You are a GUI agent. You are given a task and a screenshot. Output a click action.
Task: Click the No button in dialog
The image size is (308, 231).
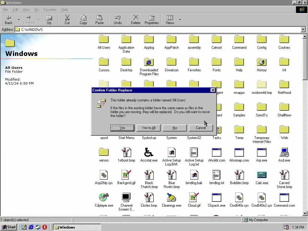tap(175, 128)
